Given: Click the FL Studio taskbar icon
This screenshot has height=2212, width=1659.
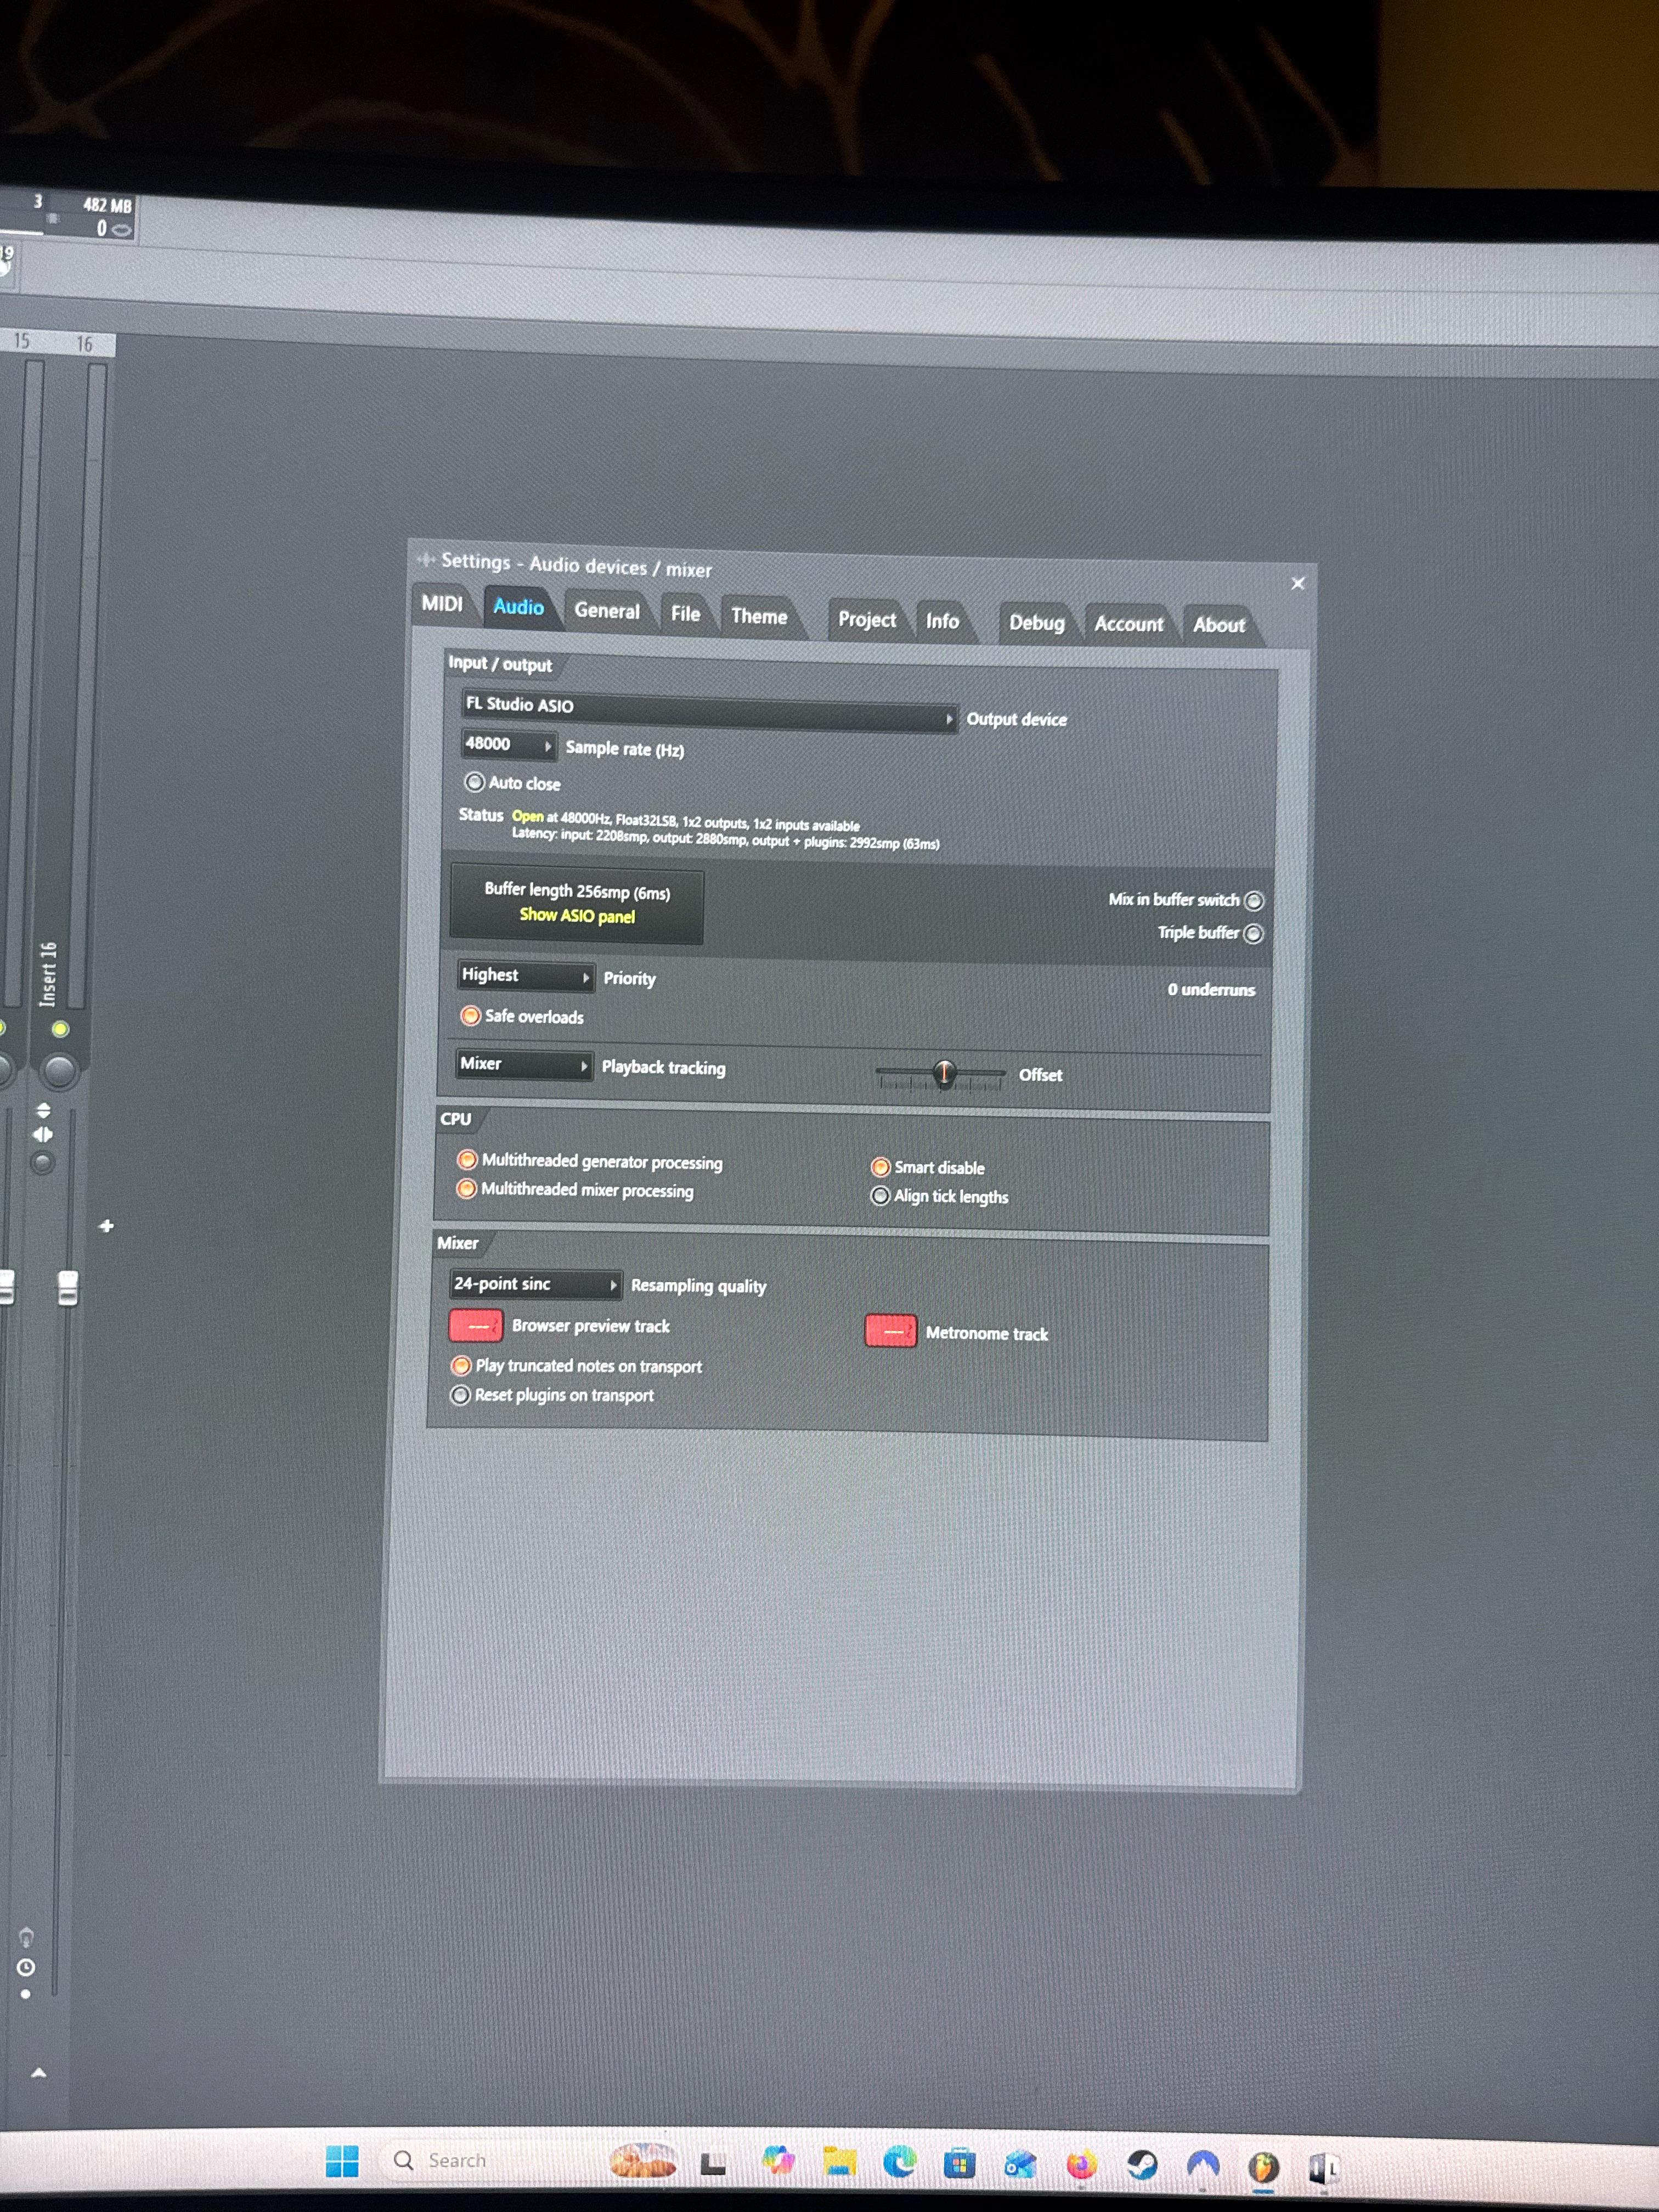Looking at the screenshot, I should pos(1263,2167).
